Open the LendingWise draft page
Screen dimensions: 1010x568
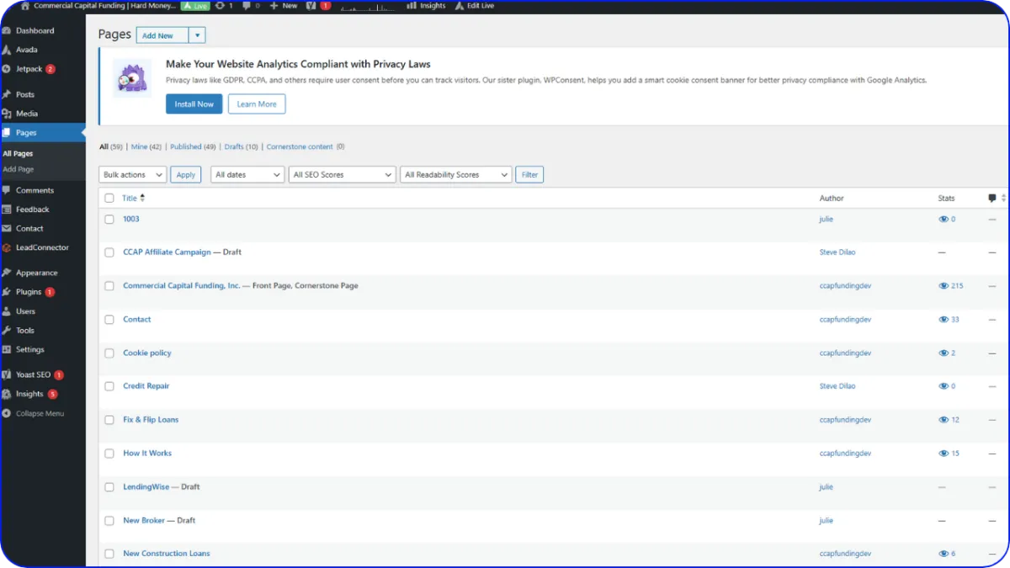pyautogui.click(x=146, y=486)
